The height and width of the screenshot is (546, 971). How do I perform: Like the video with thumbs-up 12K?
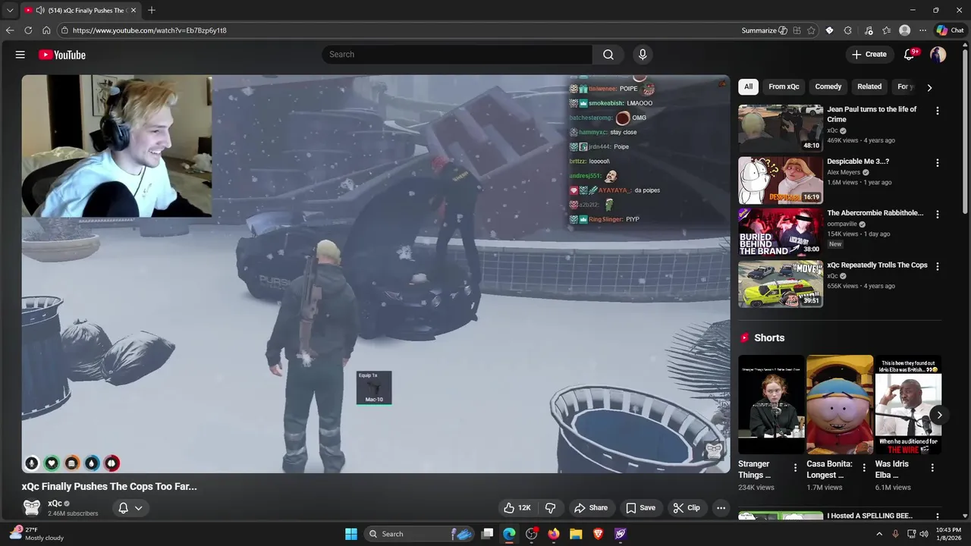518,508
